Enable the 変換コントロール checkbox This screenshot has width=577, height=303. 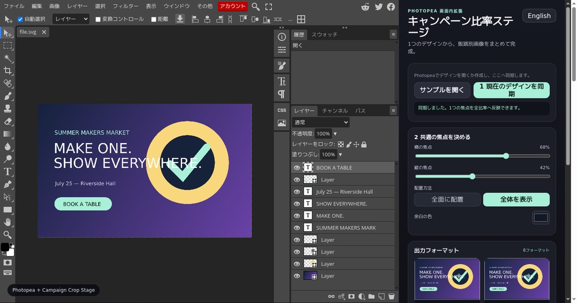tap(98, 19)
